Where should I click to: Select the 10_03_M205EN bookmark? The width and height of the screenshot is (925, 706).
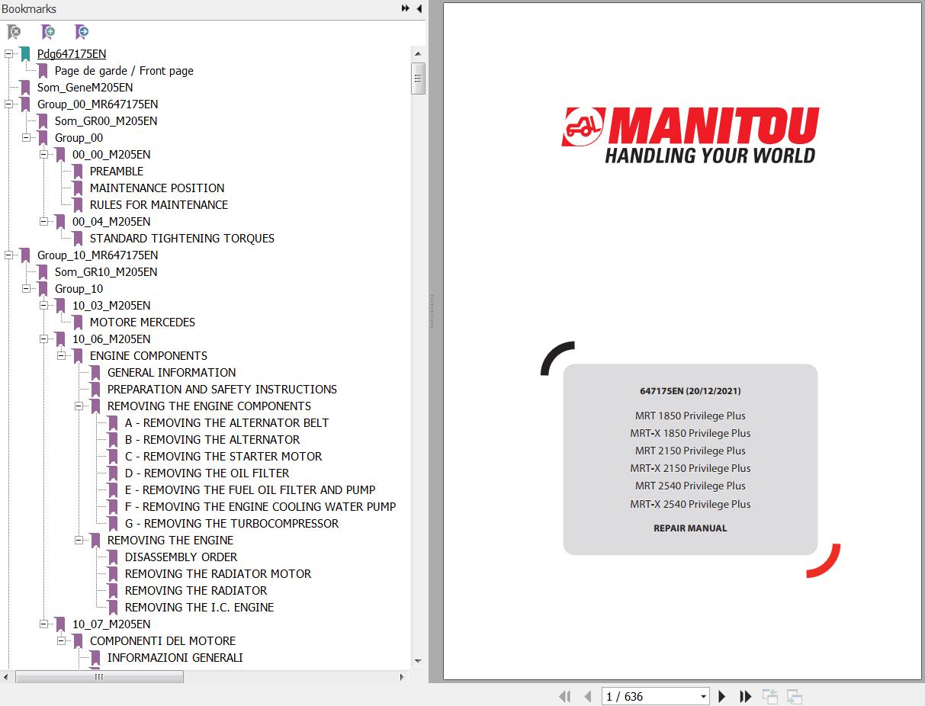[111, 306]
